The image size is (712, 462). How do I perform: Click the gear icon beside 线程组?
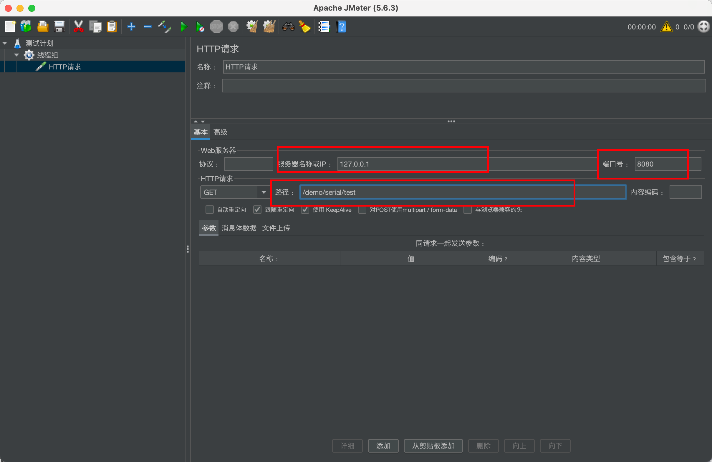(29, 55)
